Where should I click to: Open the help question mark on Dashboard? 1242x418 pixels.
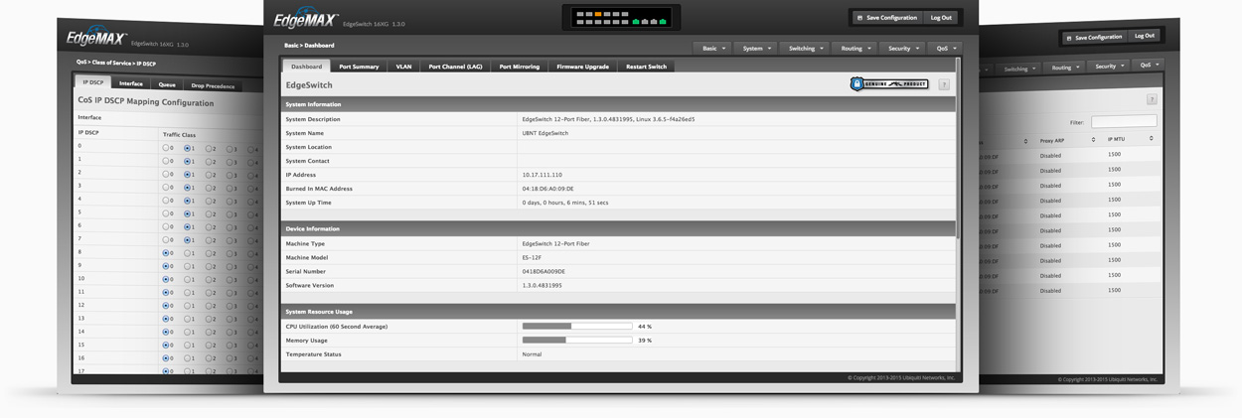click(x=944, y=85)
